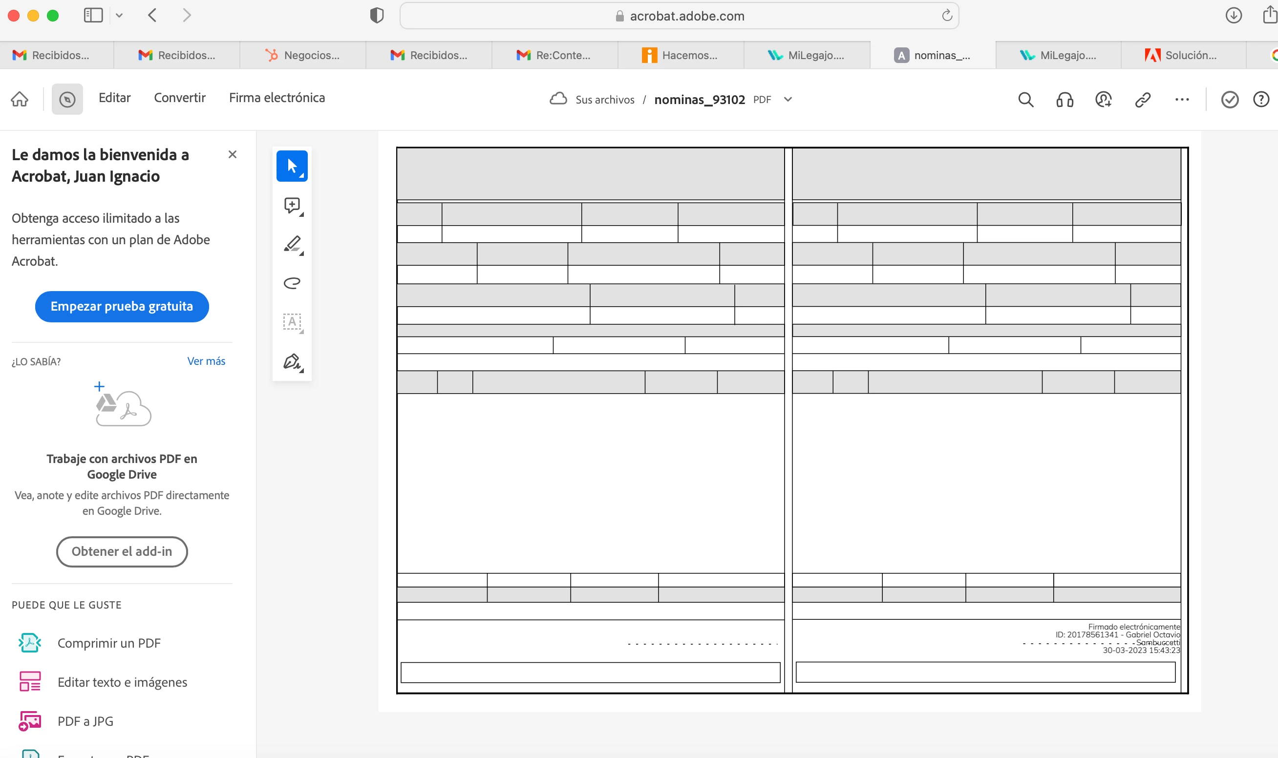This screenshot has height=758, width=1278.
Task: Close the welcome panel
Action: point(233,154)
